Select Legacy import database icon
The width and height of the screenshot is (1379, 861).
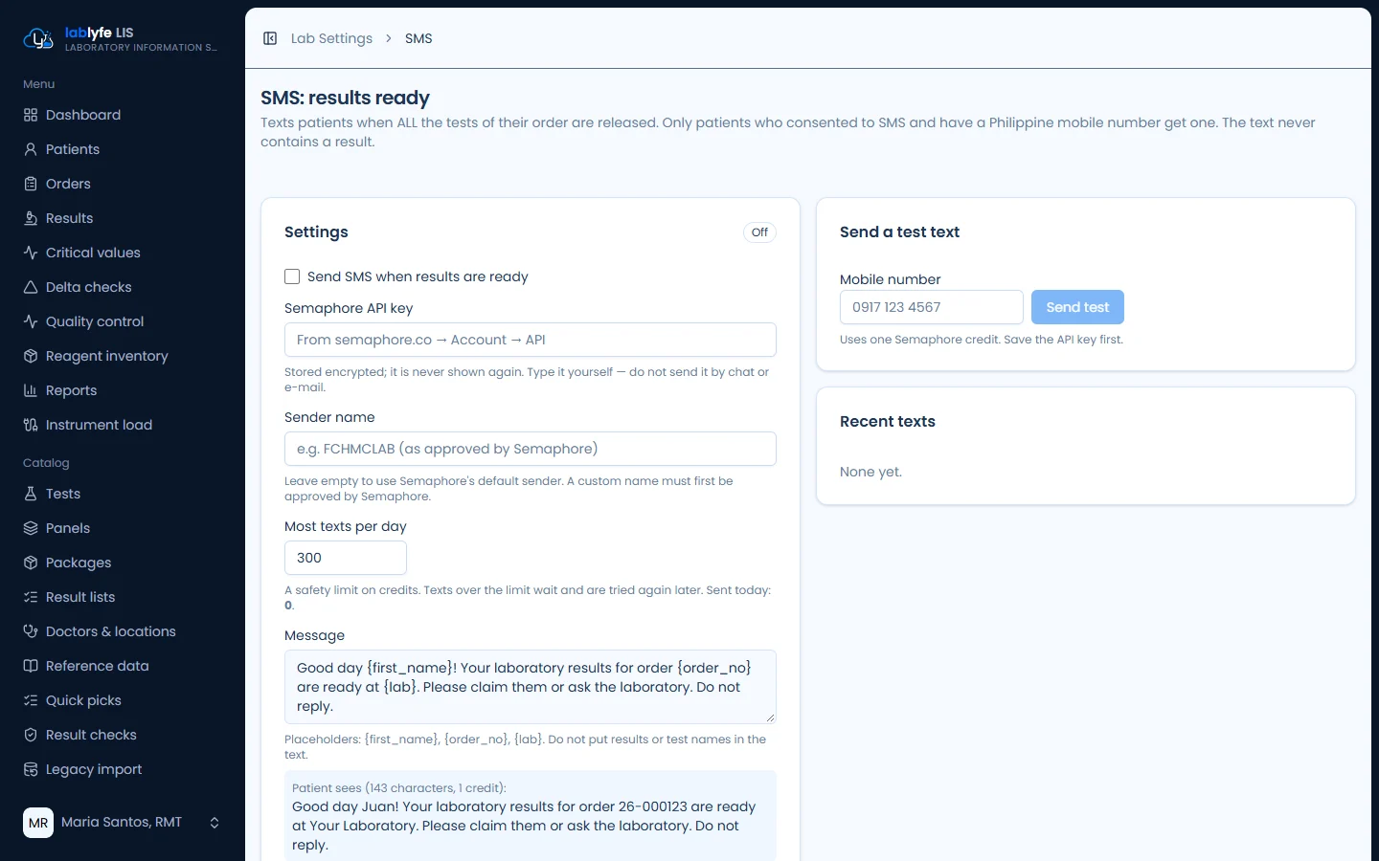[x=31, y=769]
